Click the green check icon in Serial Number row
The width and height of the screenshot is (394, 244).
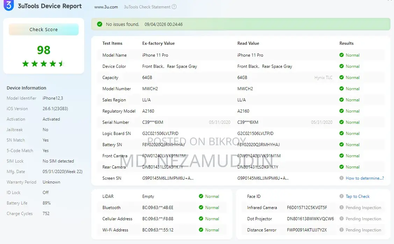(342, 122)
